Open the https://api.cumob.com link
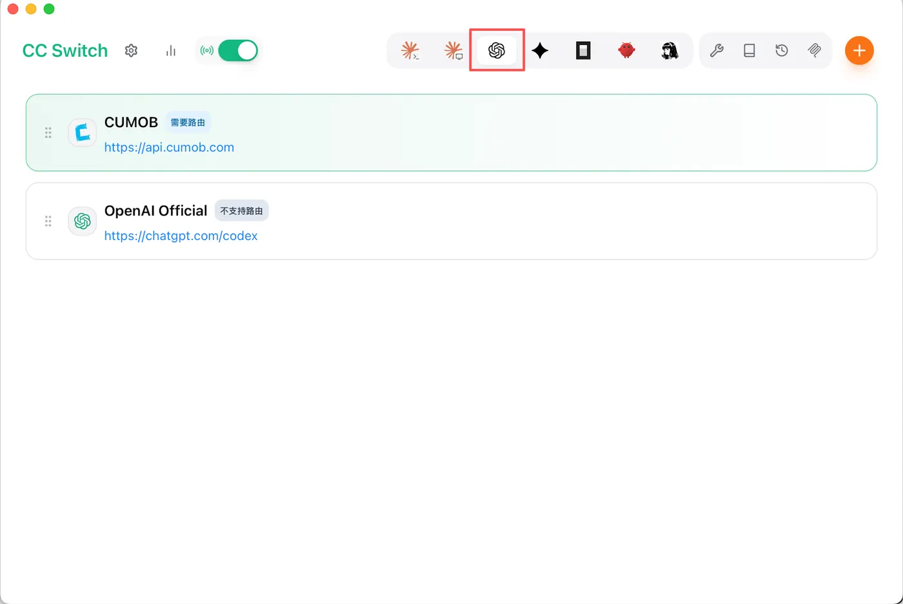903x604 pixels. [169, 147]
